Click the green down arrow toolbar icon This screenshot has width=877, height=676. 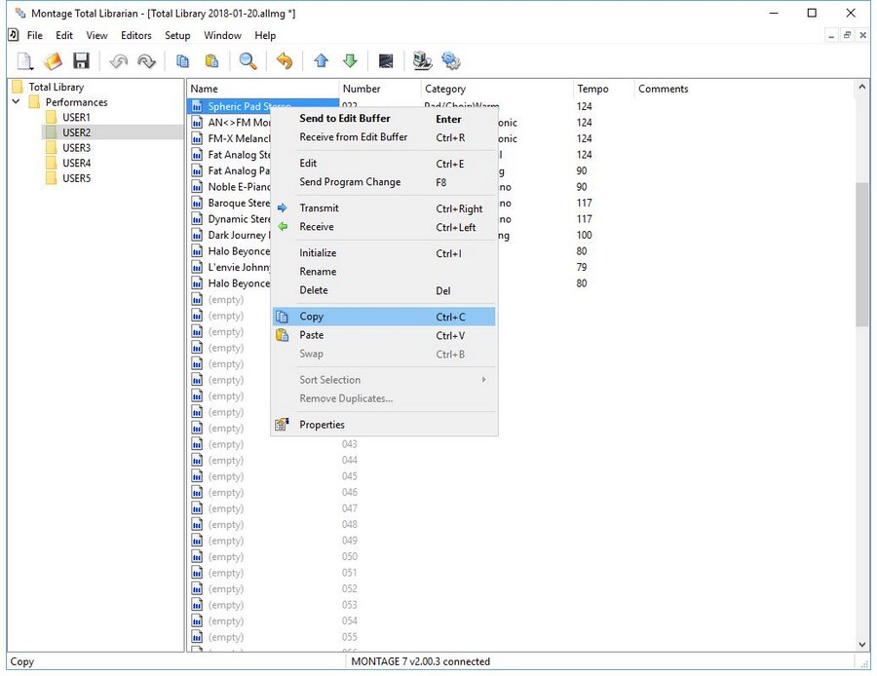350,61
